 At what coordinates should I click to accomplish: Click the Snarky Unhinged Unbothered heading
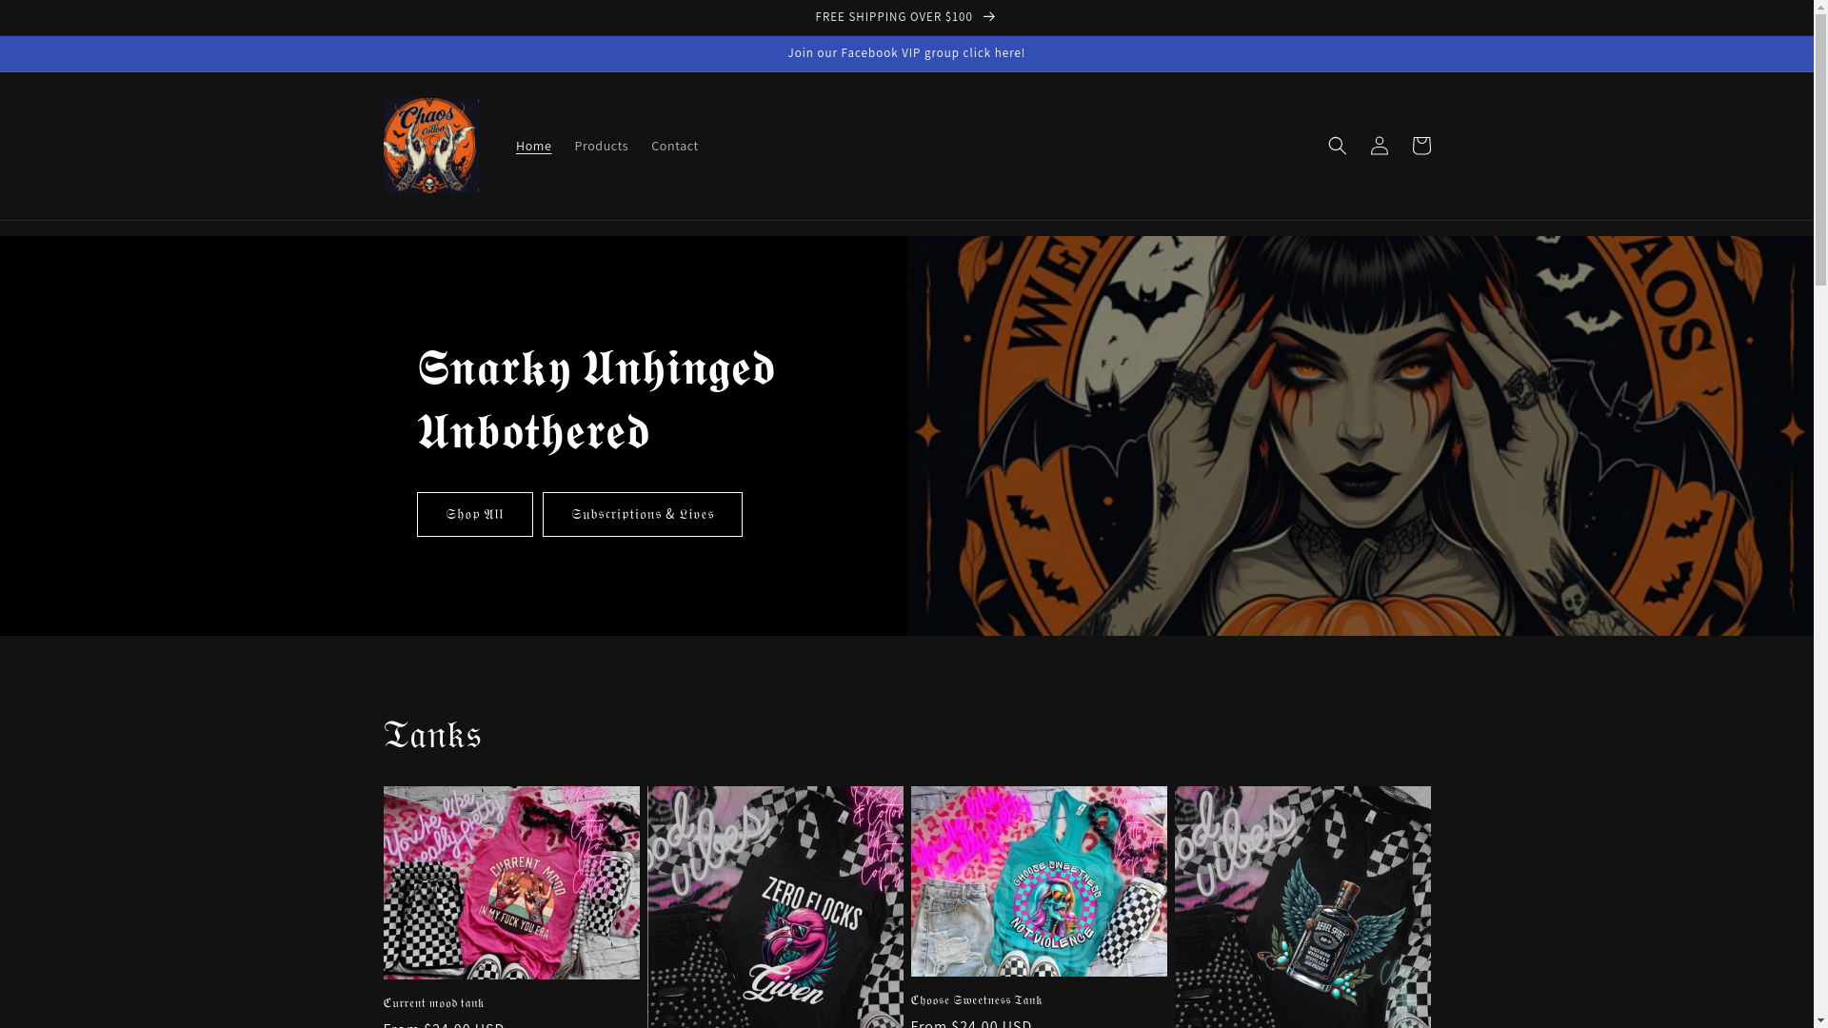tap(596, 401)
